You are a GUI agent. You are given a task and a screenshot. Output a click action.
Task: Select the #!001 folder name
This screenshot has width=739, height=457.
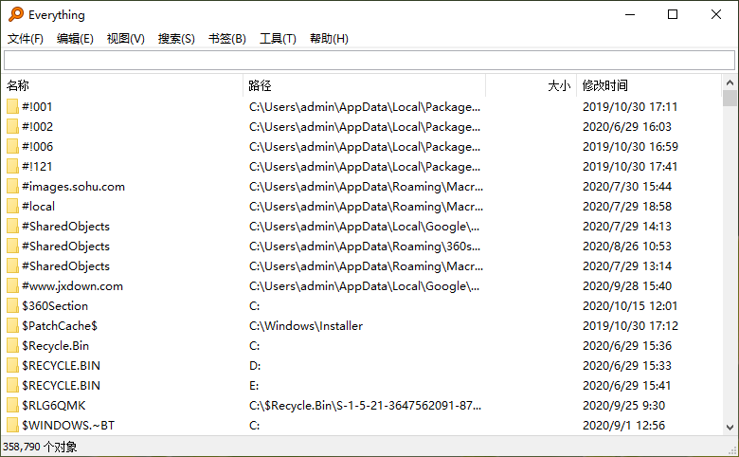pyautogui.click(x=37, y=107)
